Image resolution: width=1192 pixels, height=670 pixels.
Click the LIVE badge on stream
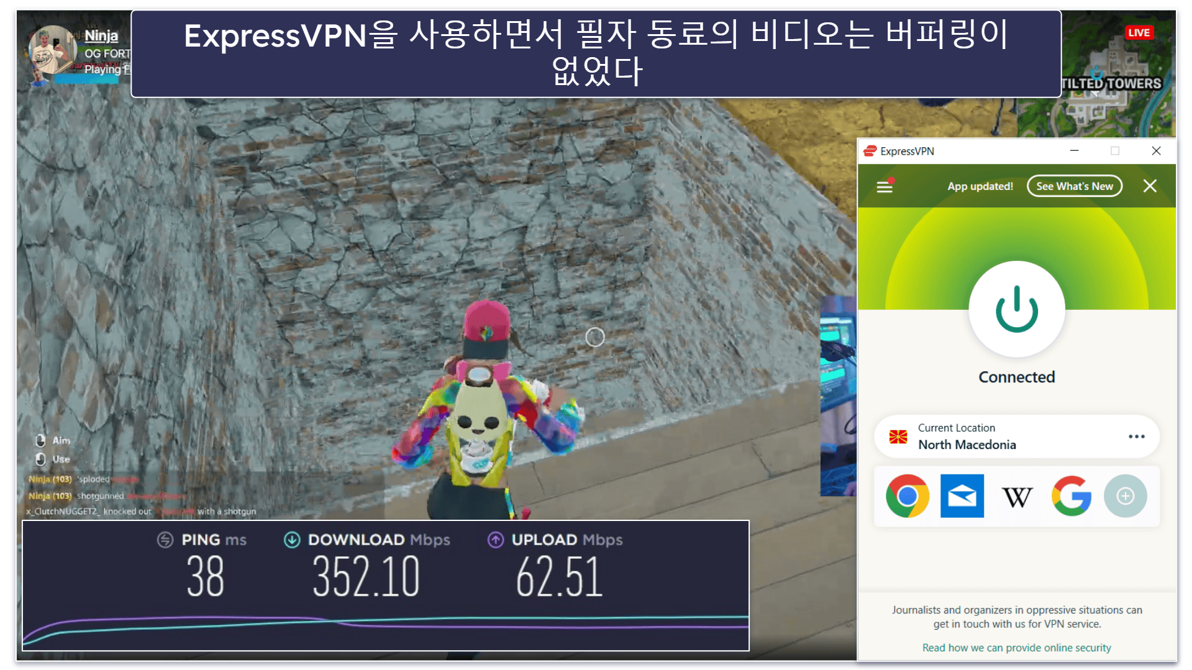click(1139, 32)
